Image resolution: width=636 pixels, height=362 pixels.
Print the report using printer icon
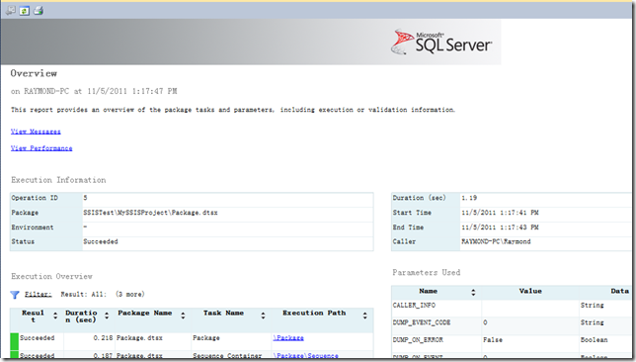tap(39, 11)
